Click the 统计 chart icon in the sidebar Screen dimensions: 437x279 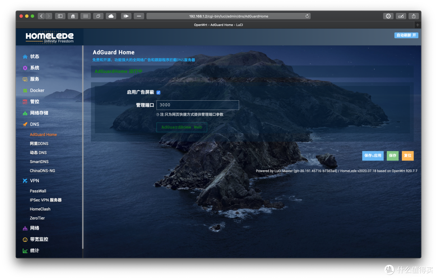[x=25, y=251]
